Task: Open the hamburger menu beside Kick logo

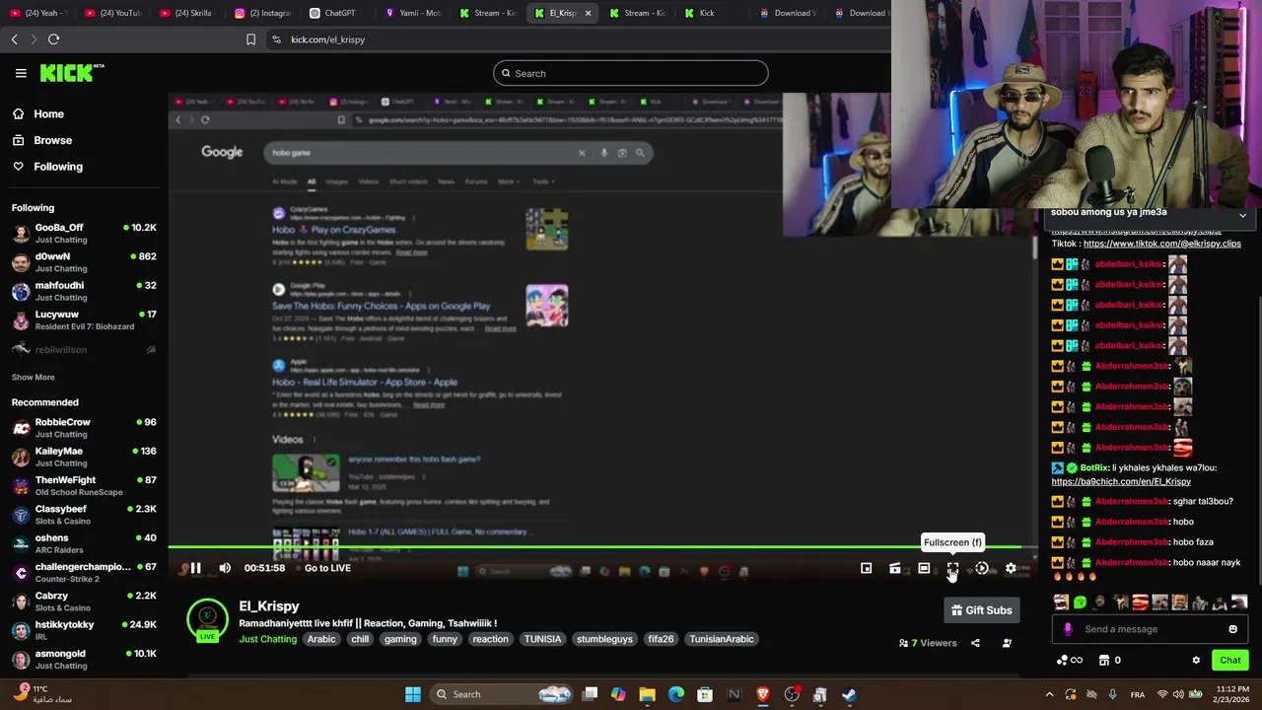Action: click(x=21, y=73)
